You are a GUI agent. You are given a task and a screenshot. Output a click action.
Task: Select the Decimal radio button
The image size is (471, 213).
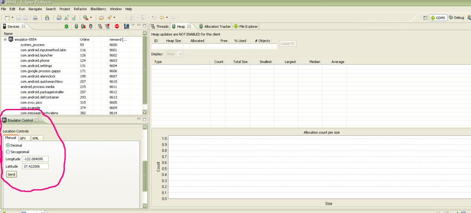pyautogui.click(x=8, y=145)
